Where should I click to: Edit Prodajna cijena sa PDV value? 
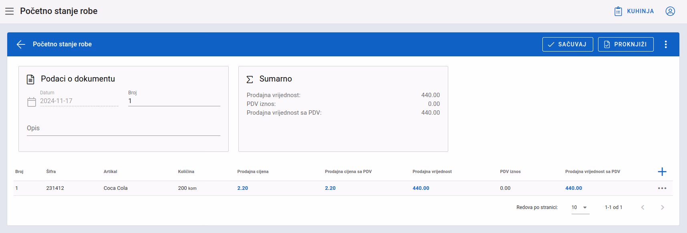point(330,188)
